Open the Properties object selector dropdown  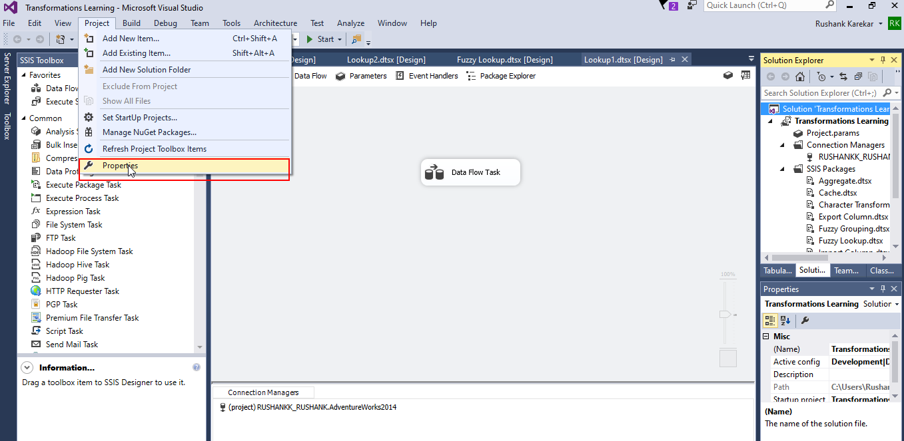pyautogui.click(x=897, y=304)
